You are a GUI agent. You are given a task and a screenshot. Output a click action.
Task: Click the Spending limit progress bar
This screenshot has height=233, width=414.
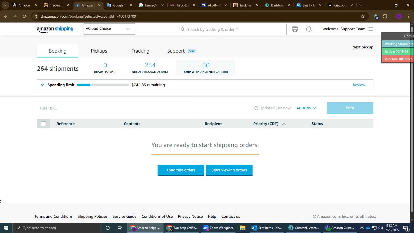click(x=103, y=85)
